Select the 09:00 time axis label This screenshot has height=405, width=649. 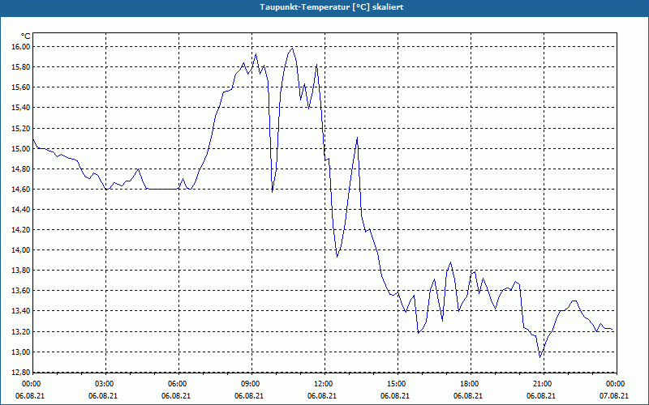(x=249, y=384)
